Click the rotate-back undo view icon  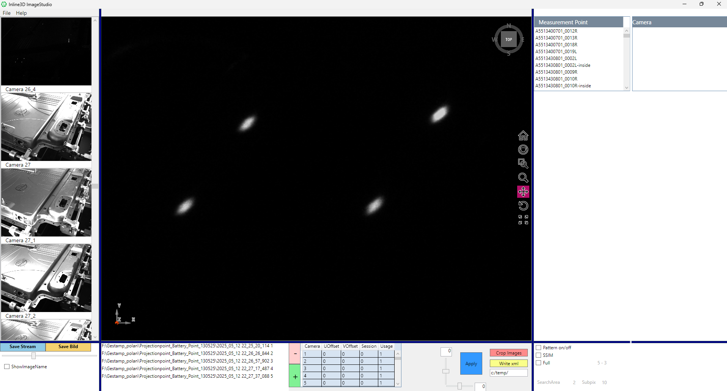pos(523,206)
